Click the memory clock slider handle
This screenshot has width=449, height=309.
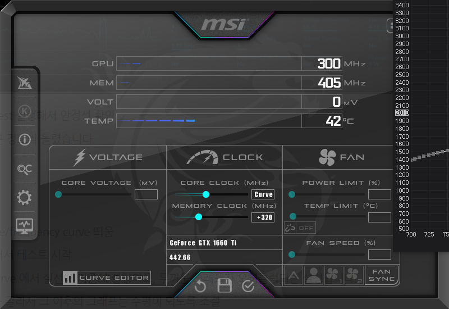199,217
